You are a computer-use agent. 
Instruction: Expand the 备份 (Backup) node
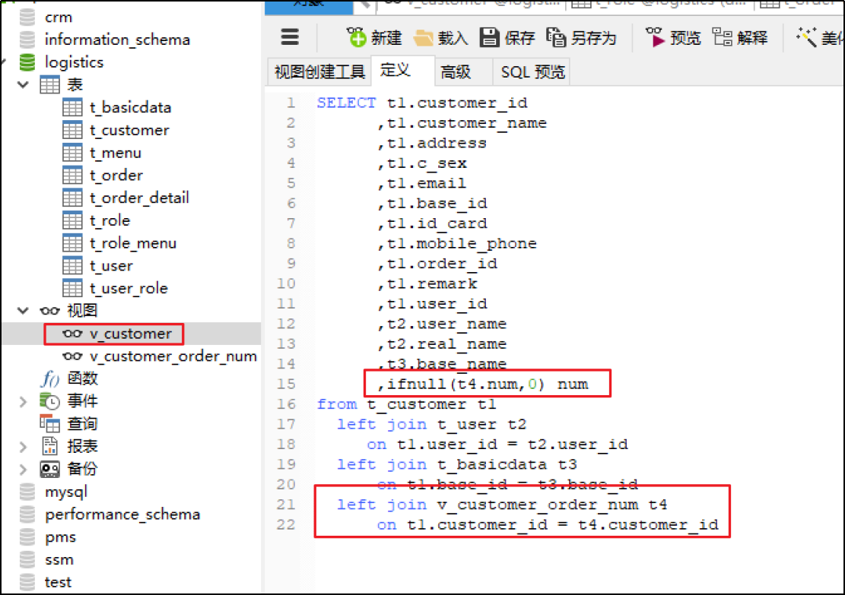coord(23,469)
